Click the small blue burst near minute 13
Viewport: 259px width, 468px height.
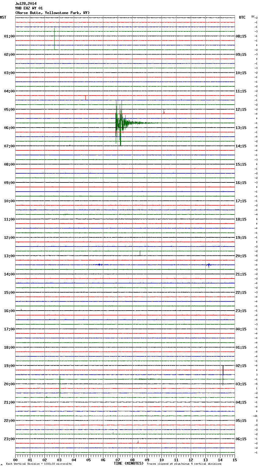(x=209, y=265)
